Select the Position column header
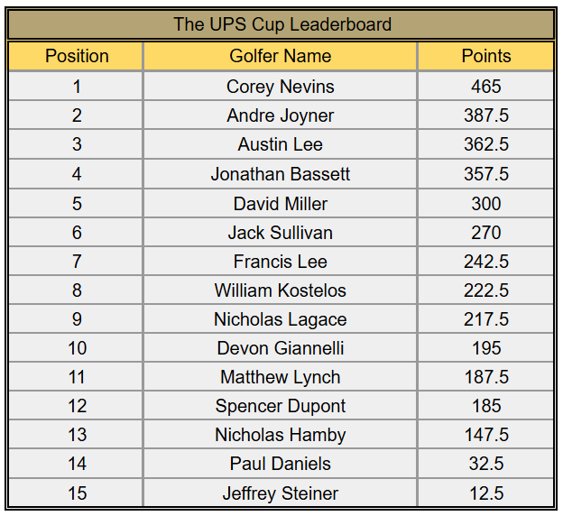The height and width of the screenshot is (516, 563). (x=77, y=56)
